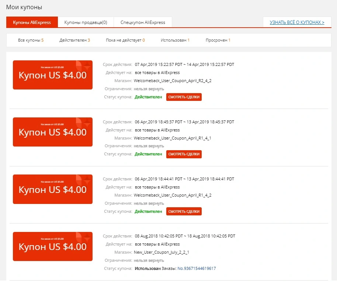Click нельзя вернуть of the New_User_Coupon_July coupon
This screenshot has height=282, width=337.
tap(149, 260)
